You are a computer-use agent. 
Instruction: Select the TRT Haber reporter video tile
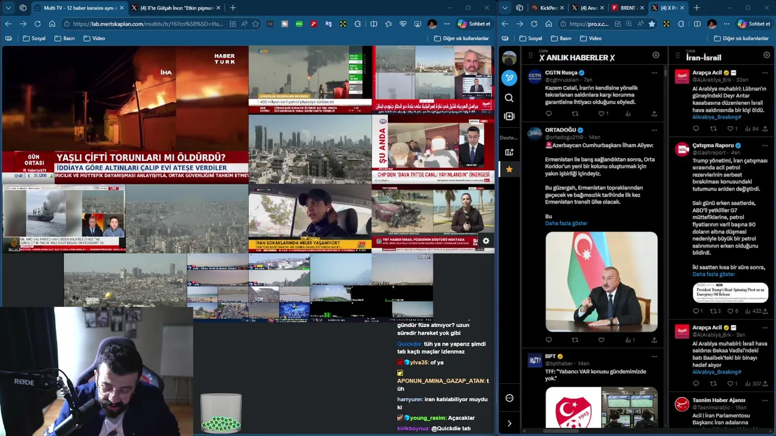click(433, 218)
